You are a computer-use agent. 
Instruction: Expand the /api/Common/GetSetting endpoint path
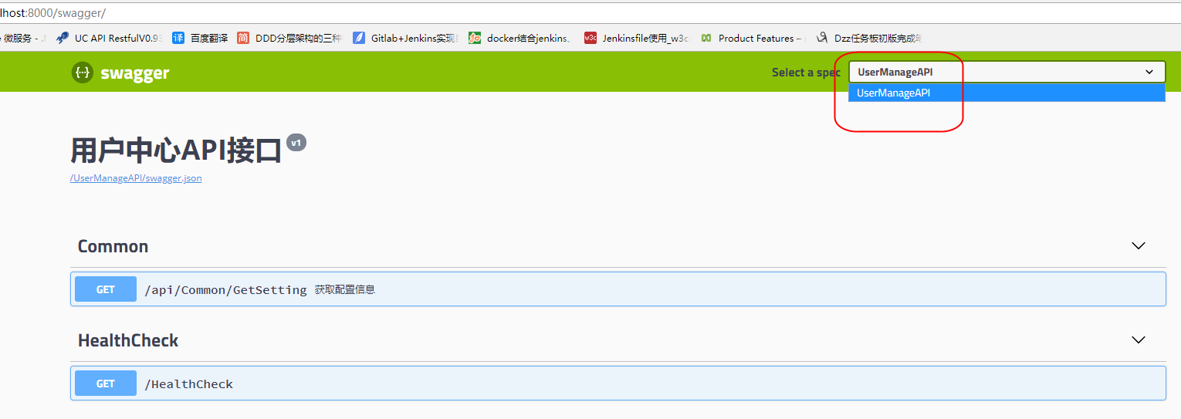(x=225, y=290)
